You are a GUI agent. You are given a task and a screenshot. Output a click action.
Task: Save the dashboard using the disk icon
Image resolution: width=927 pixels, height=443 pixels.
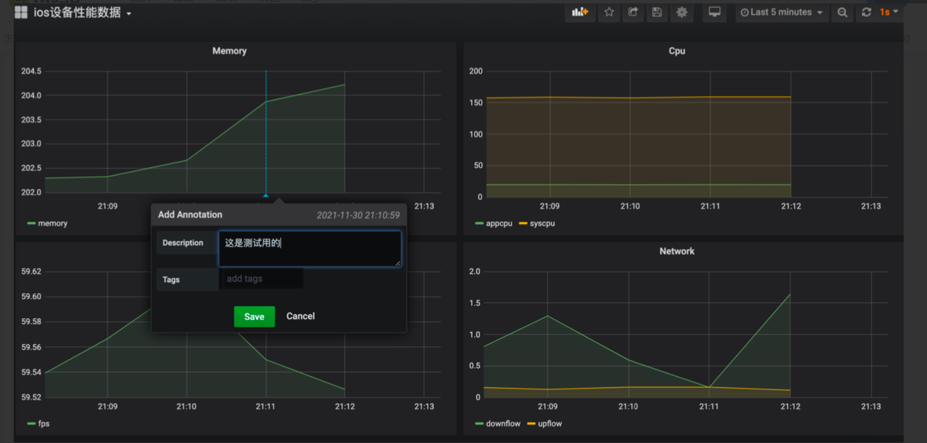click(x=657, y=12)
